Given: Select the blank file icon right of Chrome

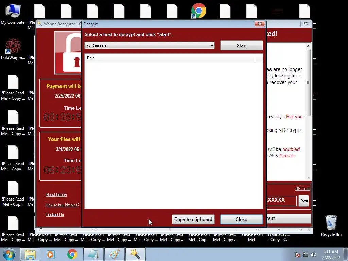Looking at the screenshot, I should (225, 11).
